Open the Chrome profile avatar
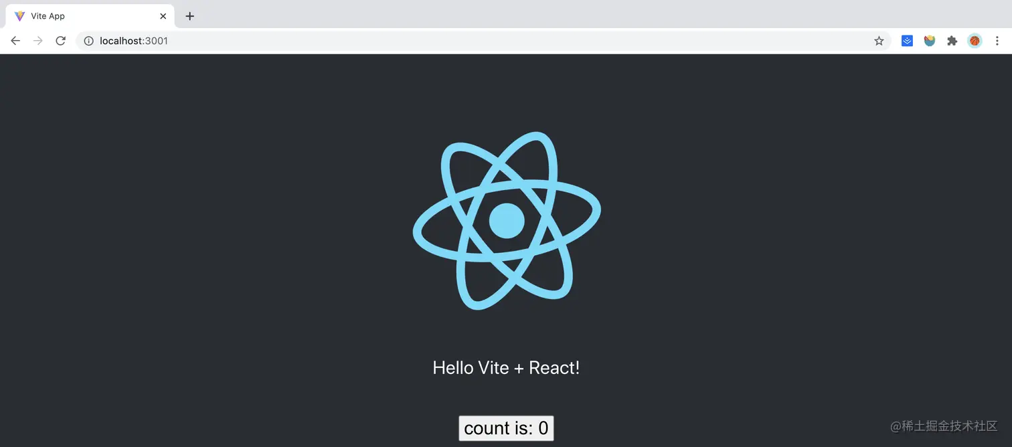 (x=975, y=41)
